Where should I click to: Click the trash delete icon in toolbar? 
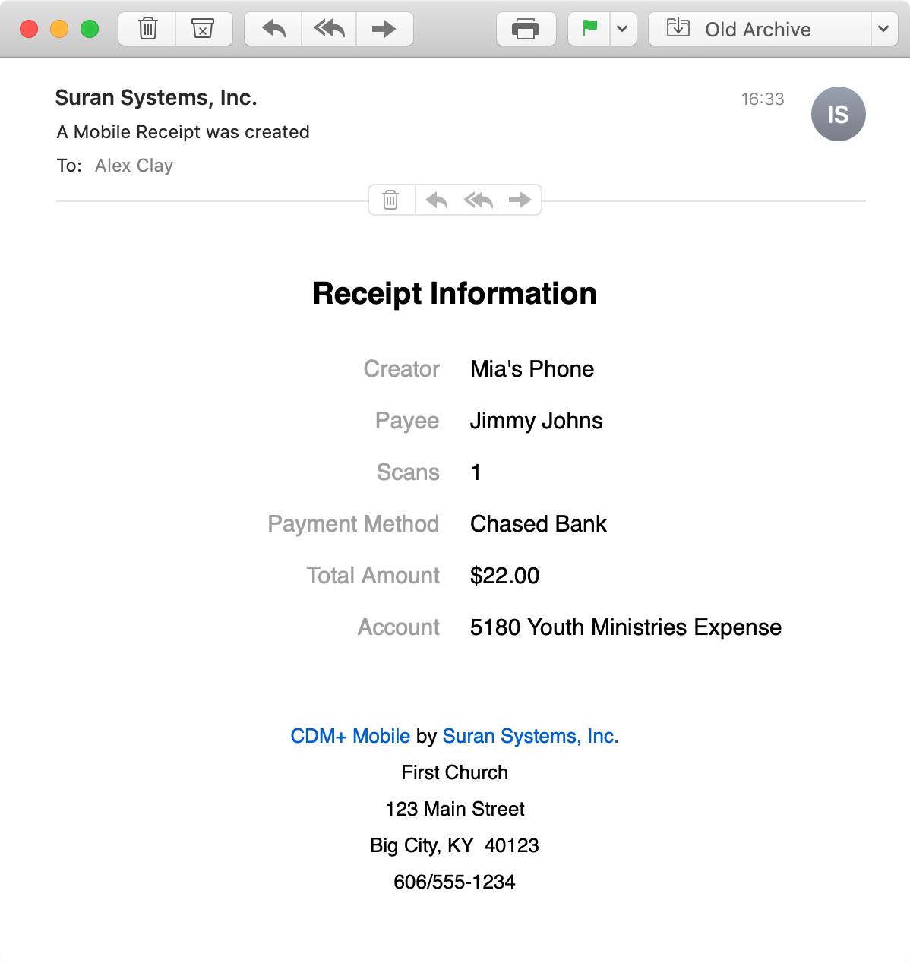click(x=147, y=30)
